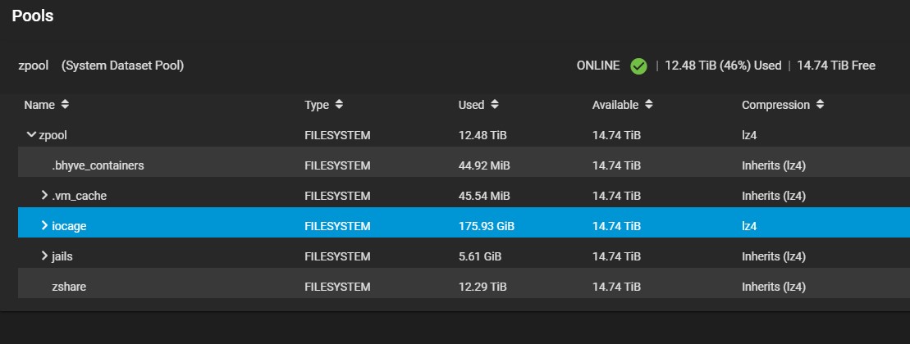Collapse the zpool root dataset
The image size is (910, 344).
pos(31,134)
